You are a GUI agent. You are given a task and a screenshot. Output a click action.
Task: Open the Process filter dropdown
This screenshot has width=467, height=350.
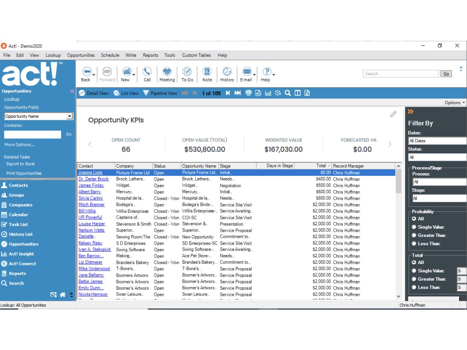(x=440, y=182)
